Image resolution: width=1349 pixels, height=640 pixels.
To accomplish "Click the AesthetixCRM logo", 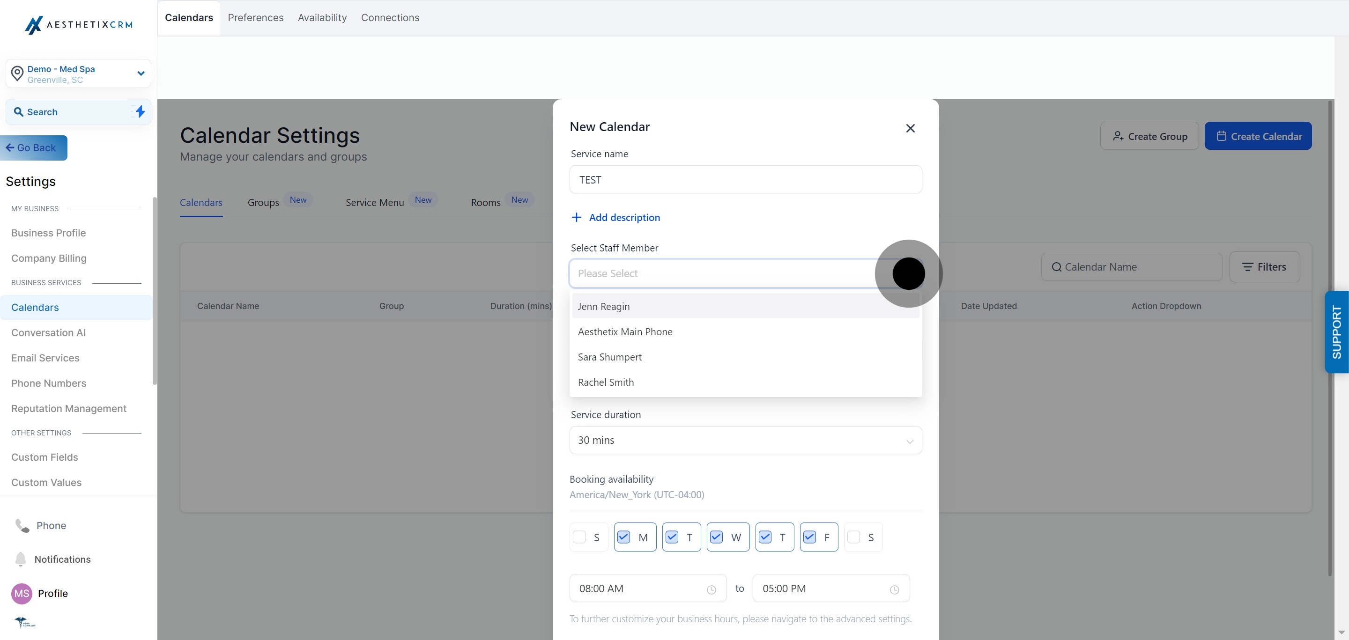I will pos(79,25).
